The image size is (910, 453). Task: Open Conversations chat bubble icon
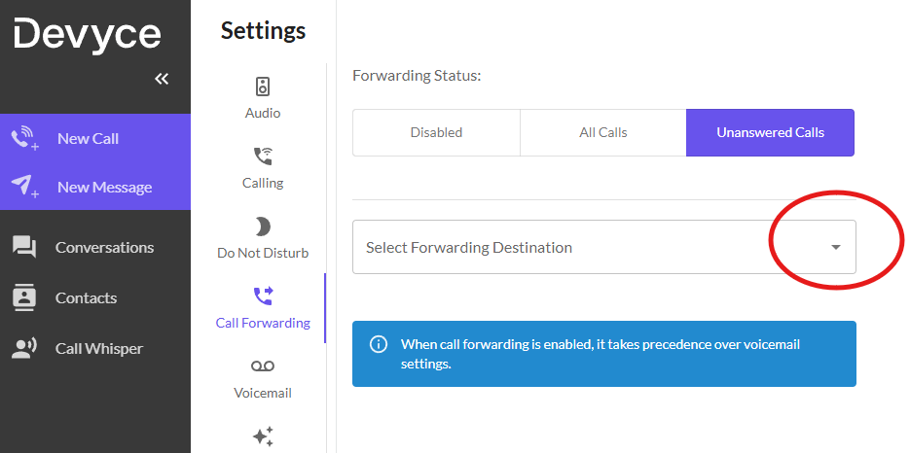(24, 247)
